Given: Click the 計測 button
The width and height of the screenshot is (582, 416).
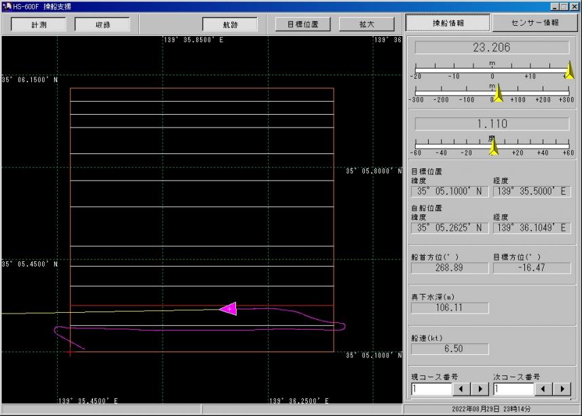Looking at the screenshot, I should tap(39, 24).
